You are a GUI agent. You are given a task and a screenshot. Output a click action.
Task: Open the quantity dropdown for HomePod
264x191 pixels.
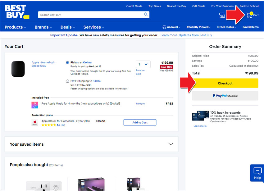pos(143,64)
